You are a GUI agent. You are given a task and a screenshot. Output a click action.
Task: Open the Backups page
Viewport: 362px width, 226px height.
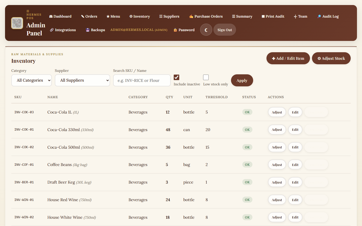(96, 30)
